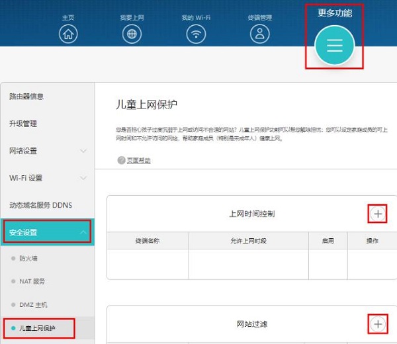Open the NAT 服务 submenu item
The height and width of the screenshot is (344, 397).
tap(32, 282)
